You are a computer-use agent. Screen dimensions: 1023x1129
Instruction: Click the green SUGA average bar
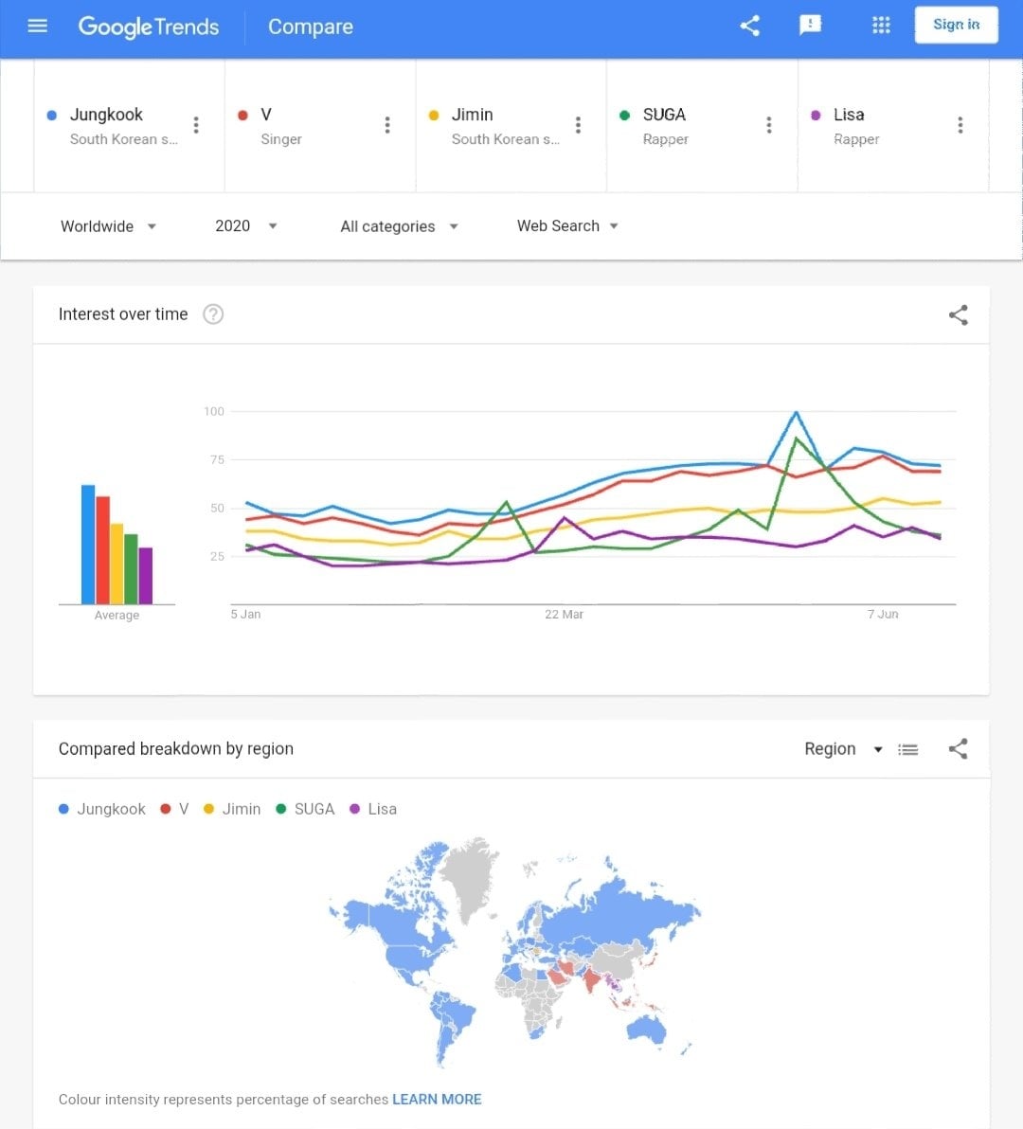131,569
